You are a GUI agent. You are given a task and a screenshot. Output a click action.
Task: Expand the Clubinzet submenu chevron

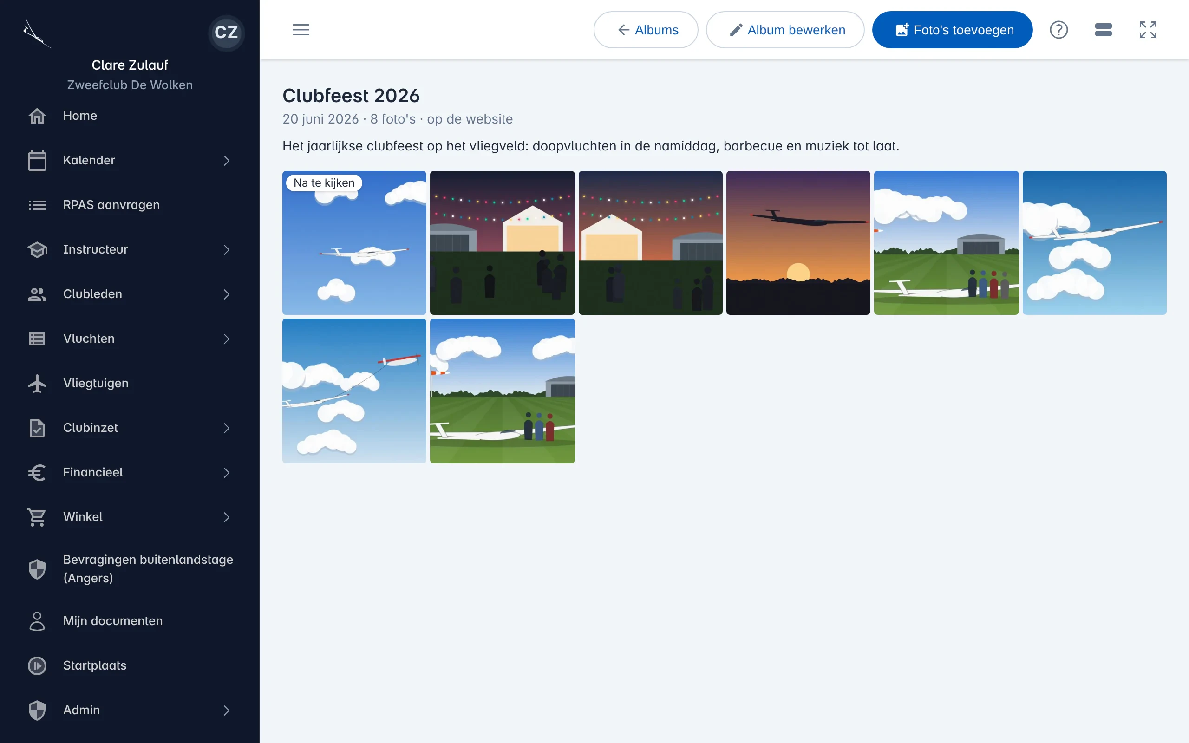tap(227, 428)
